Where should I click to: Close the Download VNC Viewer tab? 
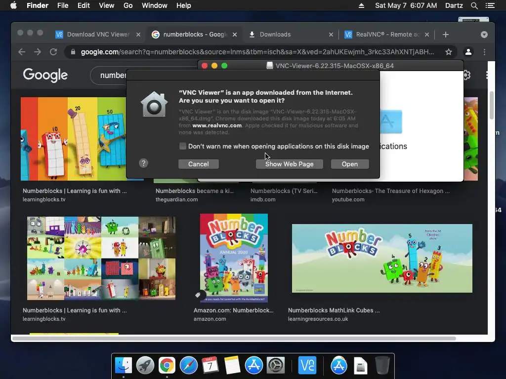point(138,35)
